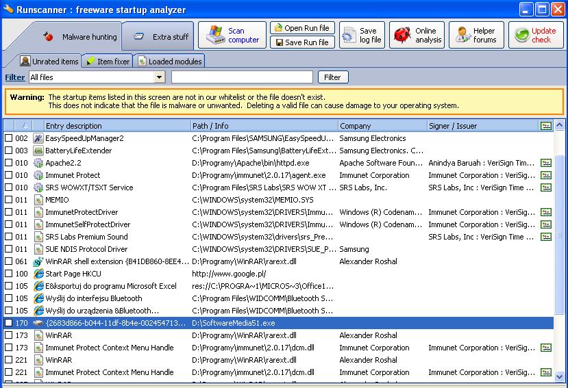Check the EasySpeedUpManager2 checkbox
Image resolution: width=568 pixels, height=388 pixels.
(9, 138)
